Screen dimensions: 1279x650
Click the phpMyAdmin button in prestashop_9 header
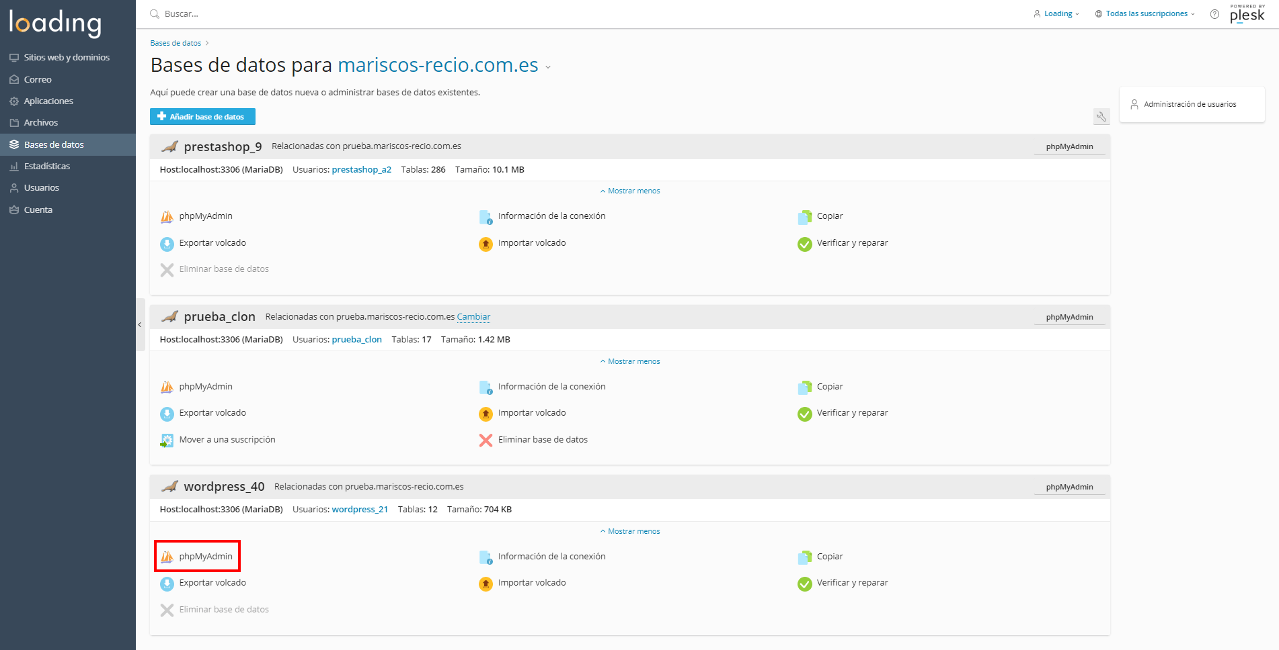tap(1069, 146)
